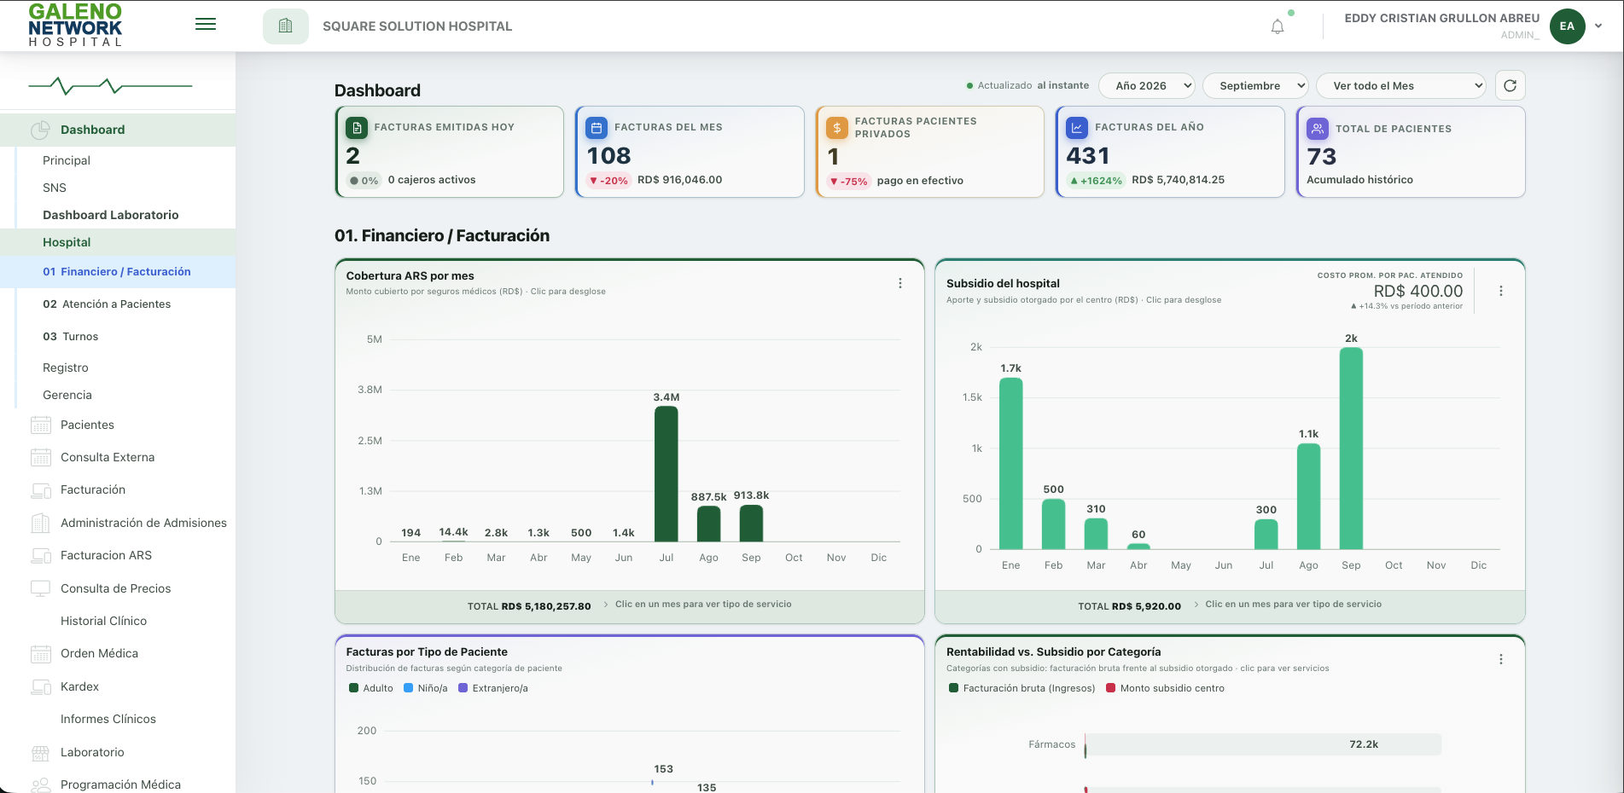Open Administración de Admisiones sidebar link

click(x=143, y=523)
